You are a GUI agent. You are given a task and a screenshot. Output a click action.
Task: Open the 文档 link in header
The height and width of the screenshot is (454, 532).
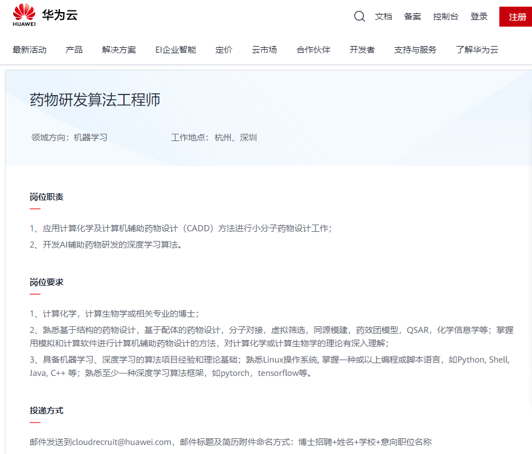(383, 16)
